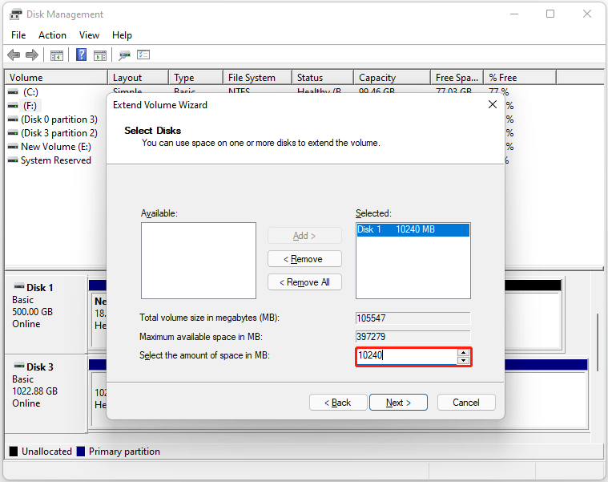Decrease space amount with down spinner arrow
608x482 pixels.
coord(463,360)
